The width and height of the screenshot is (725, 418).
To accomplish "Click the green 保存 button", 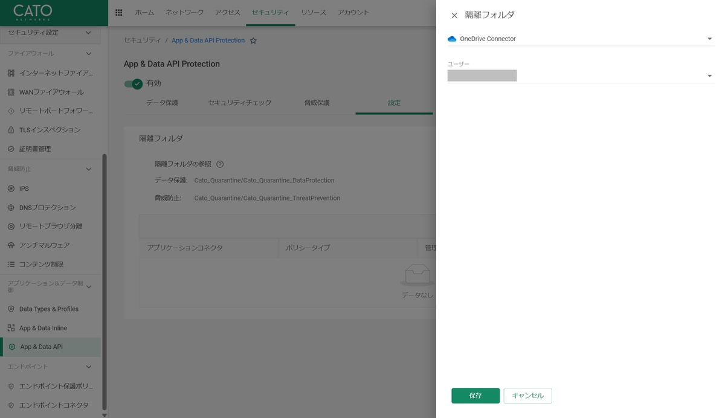I will [x=475, y=396].
